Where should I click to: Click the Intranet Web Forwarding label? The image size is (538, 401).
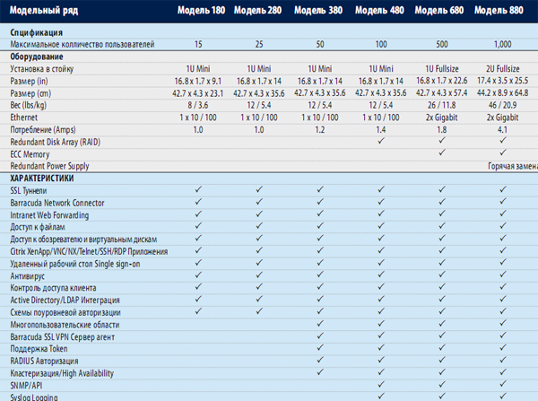pos(49,215)
